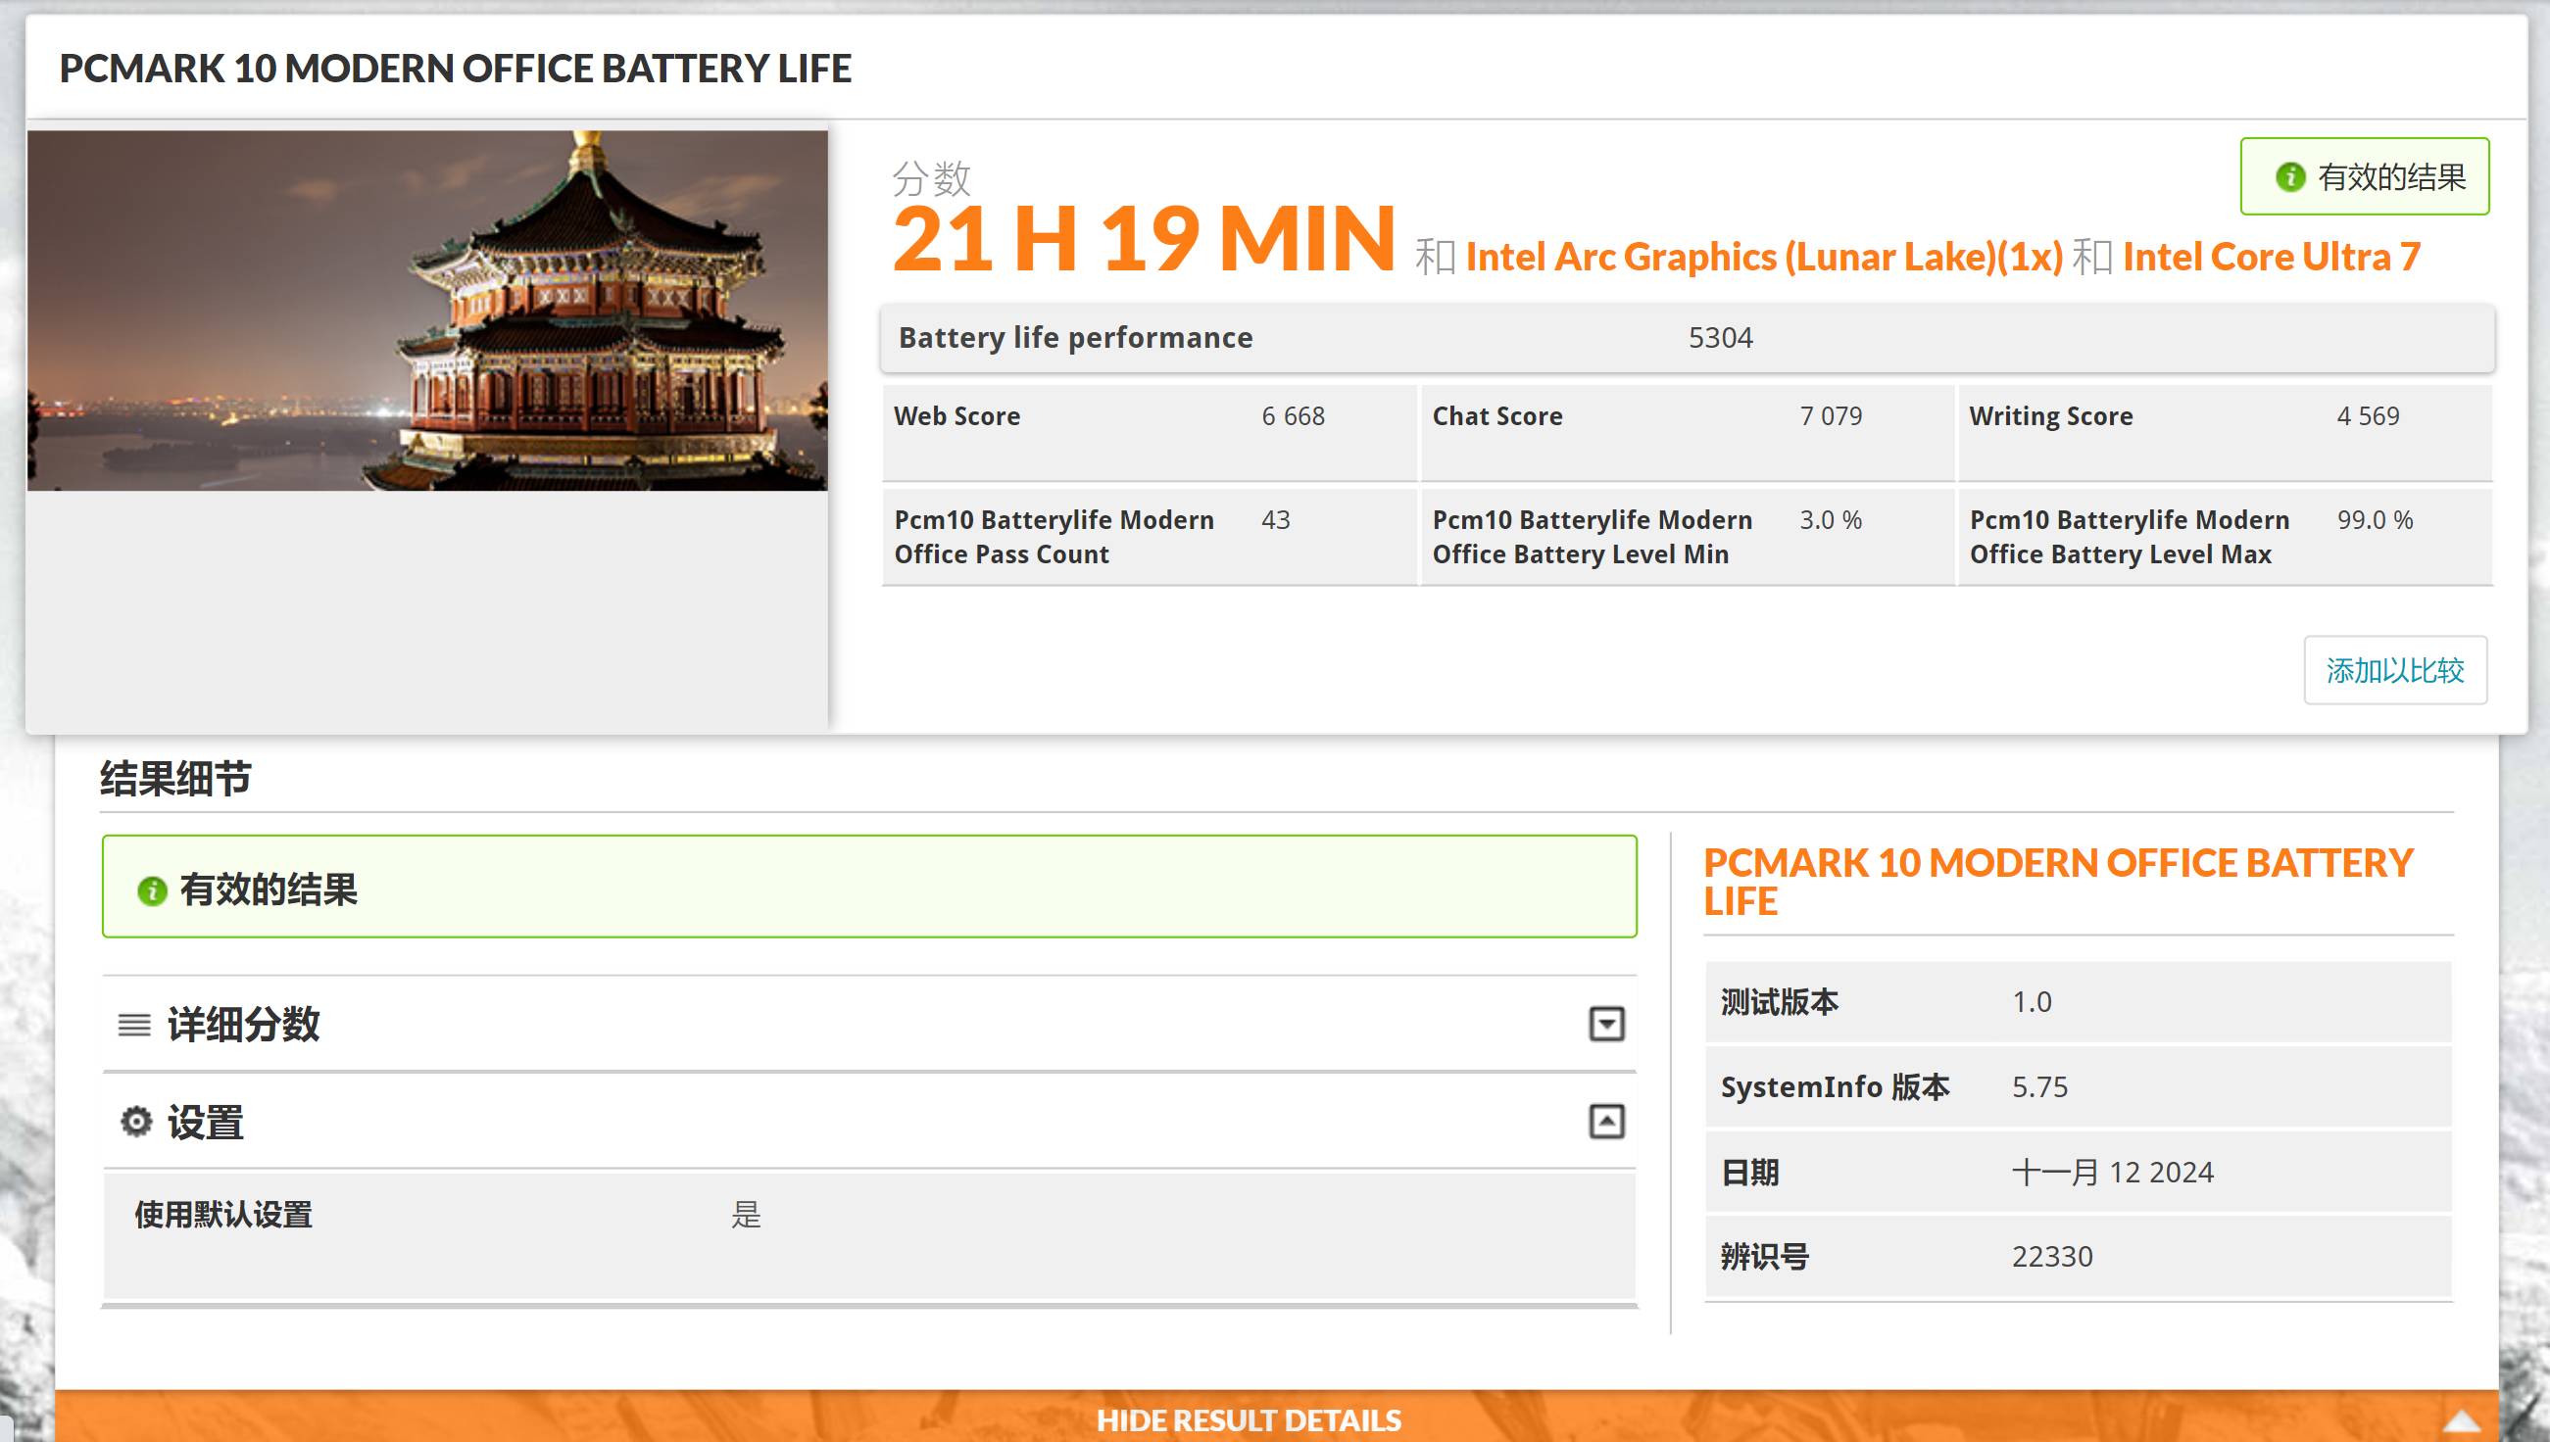Open the Intel Arc Graphics (Lunar Lake) link
Screen dimensions: 2550x1442
pos(1763,258)
